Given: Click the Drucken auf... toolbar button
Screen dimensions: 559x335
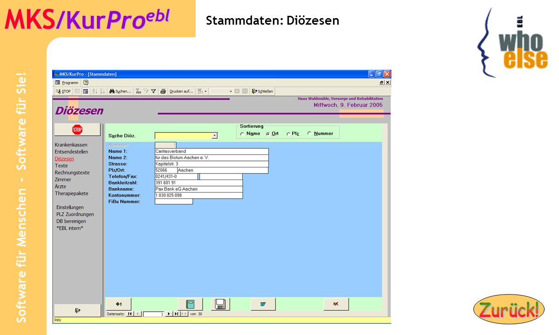Looking at the screenshot, I should tap(181, 91).
